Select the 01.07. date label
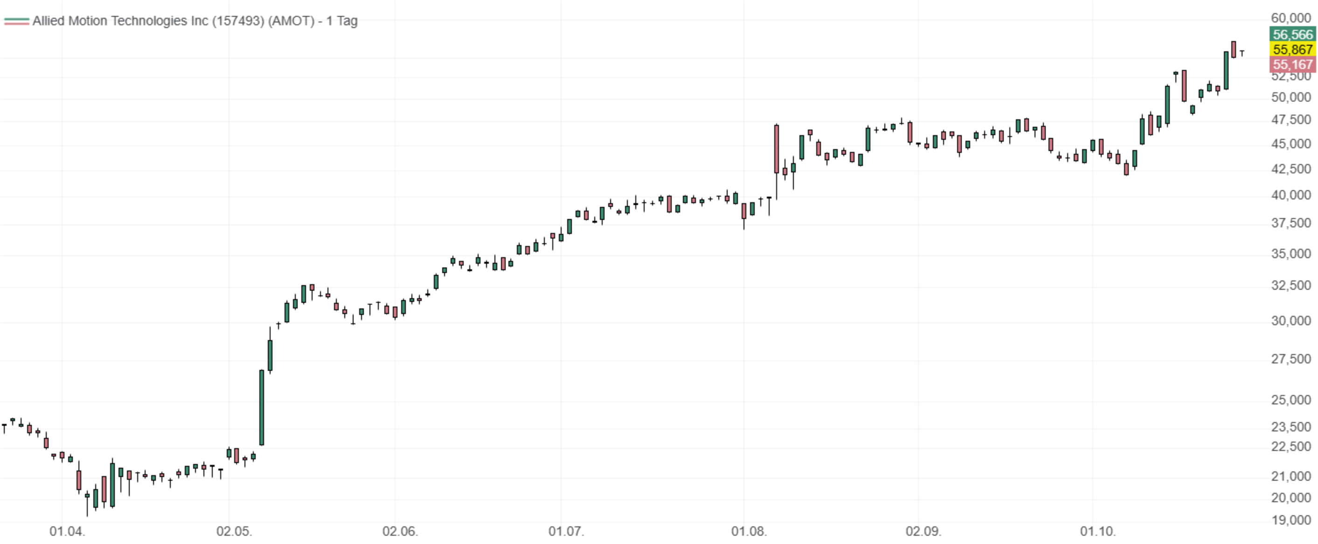Viewport: 1318px width, 544px height. (x=566, y=531)
